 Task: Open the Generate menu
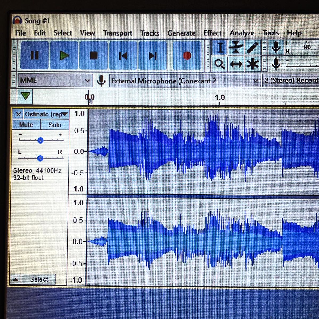pyautogui.click(x=181, y=33)
